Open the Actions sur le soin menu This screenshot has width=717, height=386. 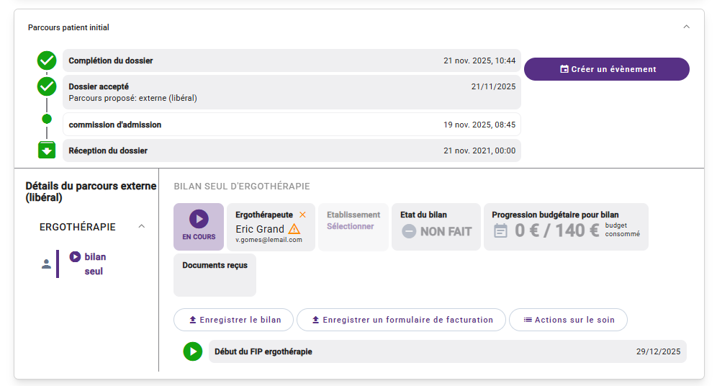[x=567, y=320]
